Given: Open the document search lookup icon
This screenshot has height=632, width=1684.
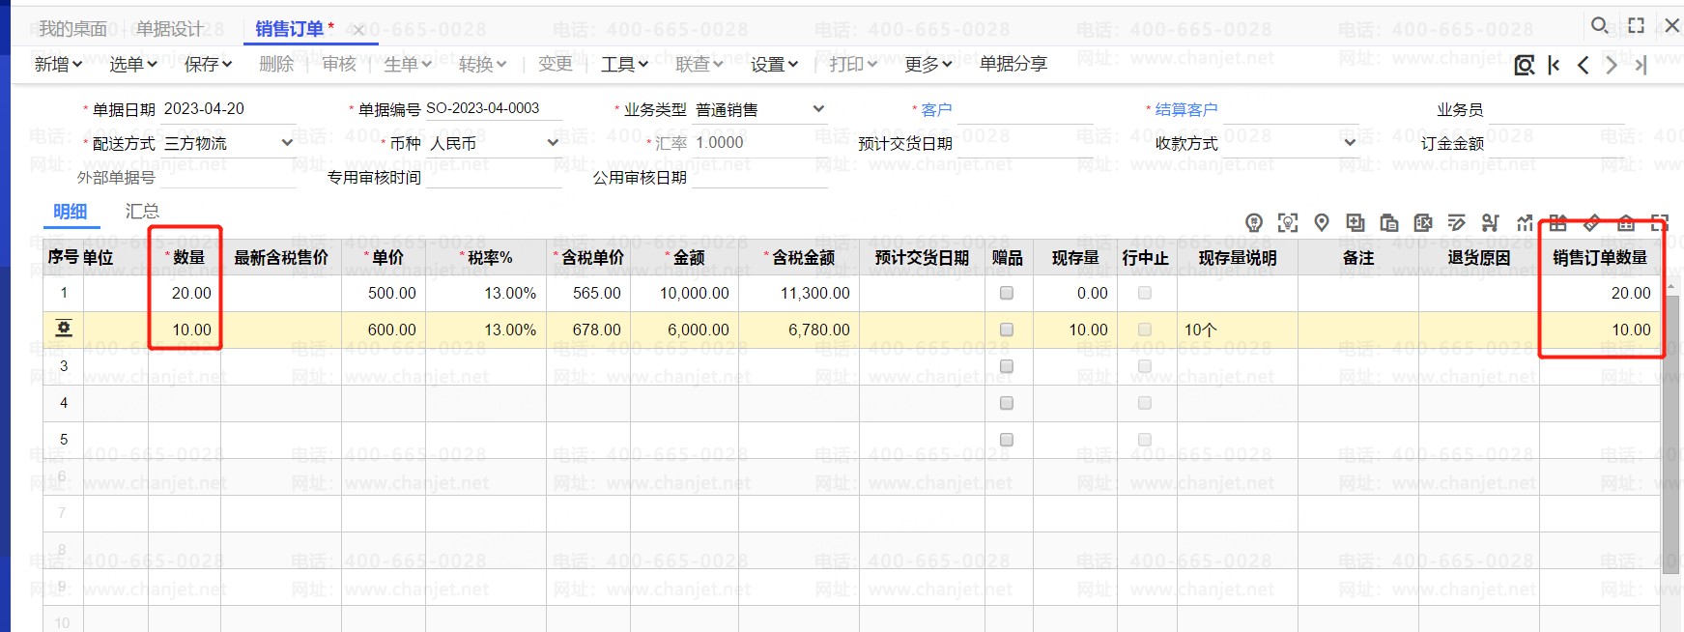Looking at the screenshot, I should pyautogui.click(x=1525, y=65).
